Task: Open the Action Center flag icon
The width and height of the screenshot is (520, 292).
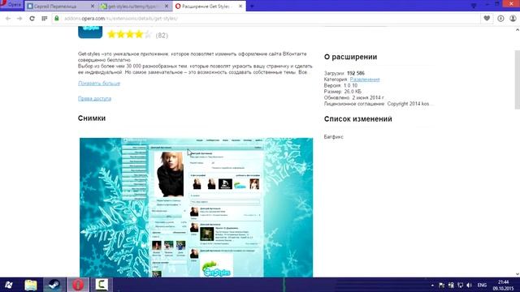Action: click(x=441, y=285)
